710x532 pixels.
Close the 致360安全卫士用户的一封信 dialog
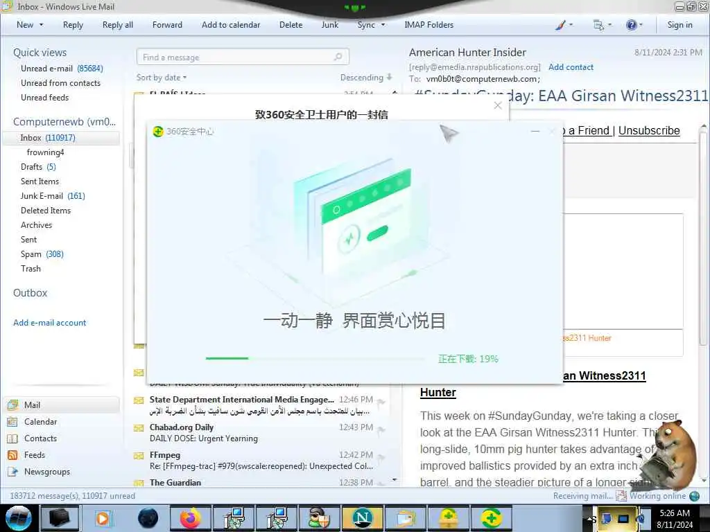click(x=498, y=105)
